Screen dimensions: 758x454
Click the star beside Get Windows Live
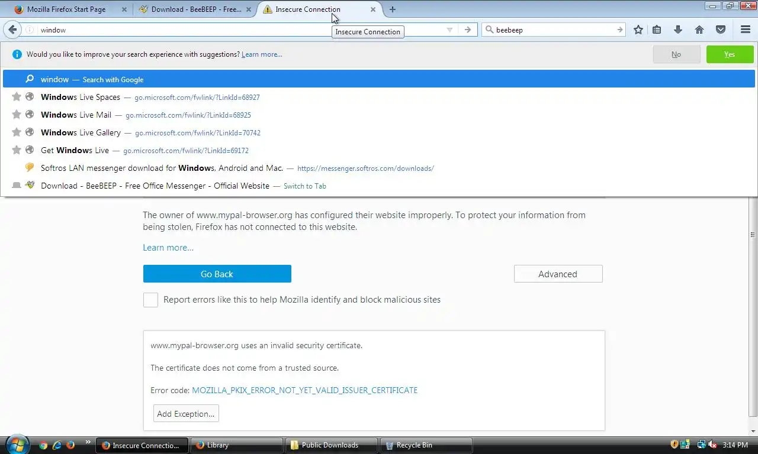pyautogui.click(x=17, y=150)
